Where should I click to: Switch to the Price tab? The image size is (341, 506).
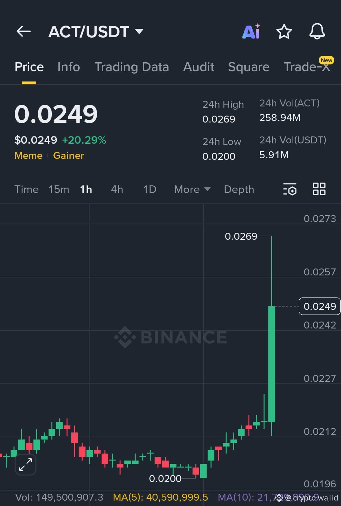coord(29,67)
